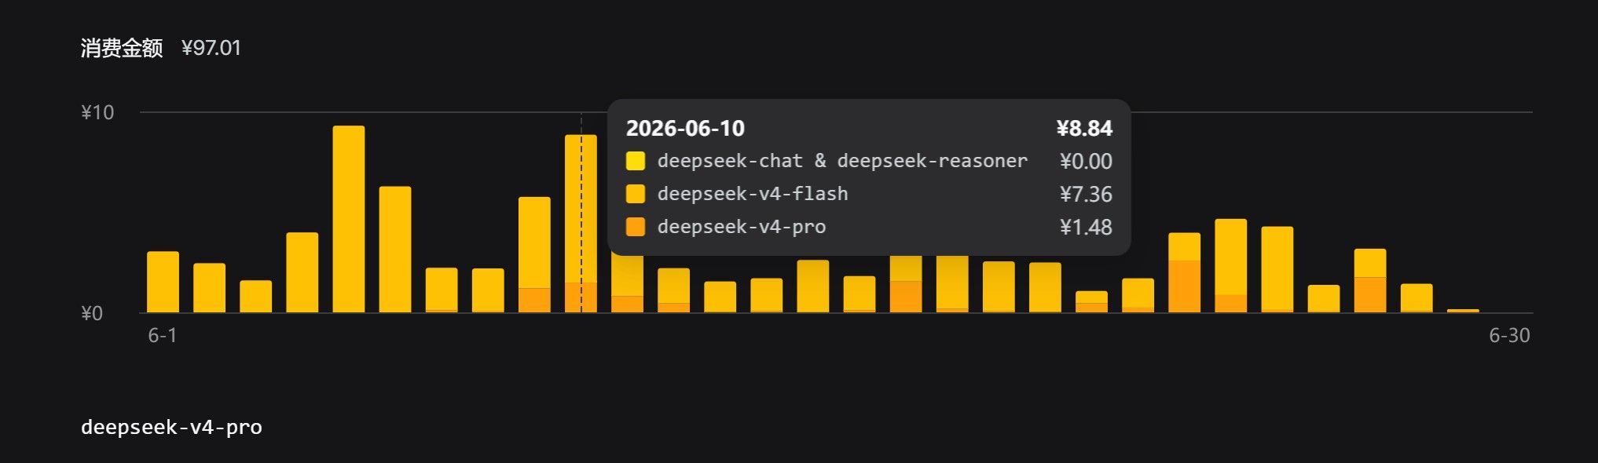Select the first bar above the 6-1 label
The height and width of the screenshot is (463, 1598).
point(163,282)
